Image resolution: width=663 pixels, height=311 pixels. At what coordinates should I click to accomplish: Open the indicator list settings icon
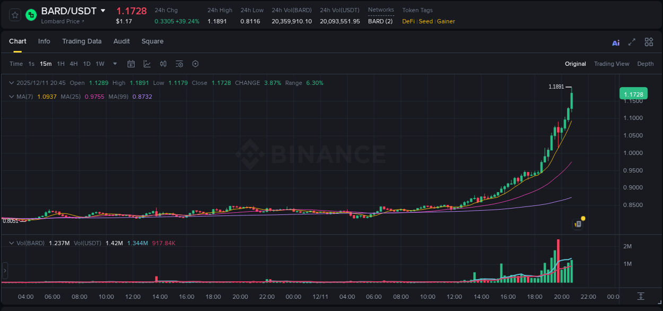[179, 63]
